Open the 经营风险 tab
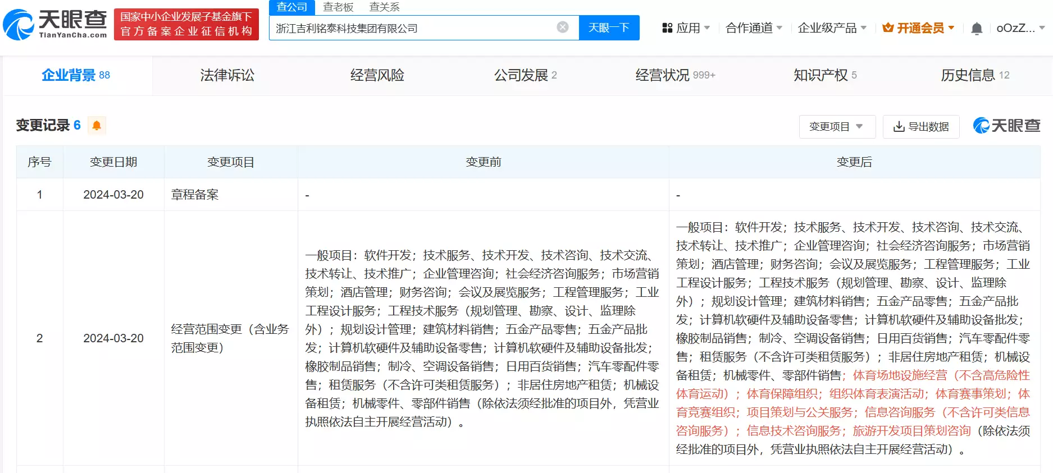Image resolution: width=1053 pixels, height=473 pixels. pos(377,75)
